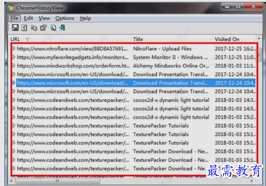Click the '2018-01-03 15:2..' visited date cell
The image size is (266, 186).
coord(235,117)
